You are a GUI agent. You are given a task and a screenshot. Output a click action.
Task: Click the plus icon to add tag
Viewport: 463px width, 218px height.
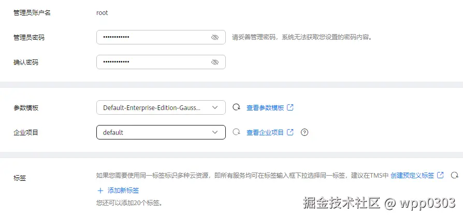click(100, 190)
